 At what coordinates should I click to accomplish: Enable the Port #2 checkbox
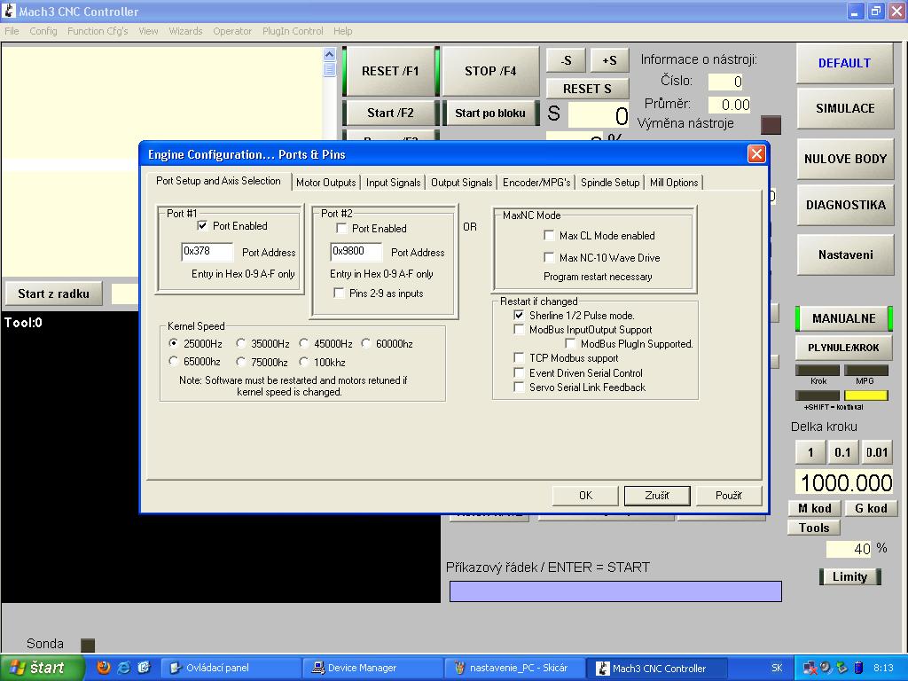pos(342,229)
